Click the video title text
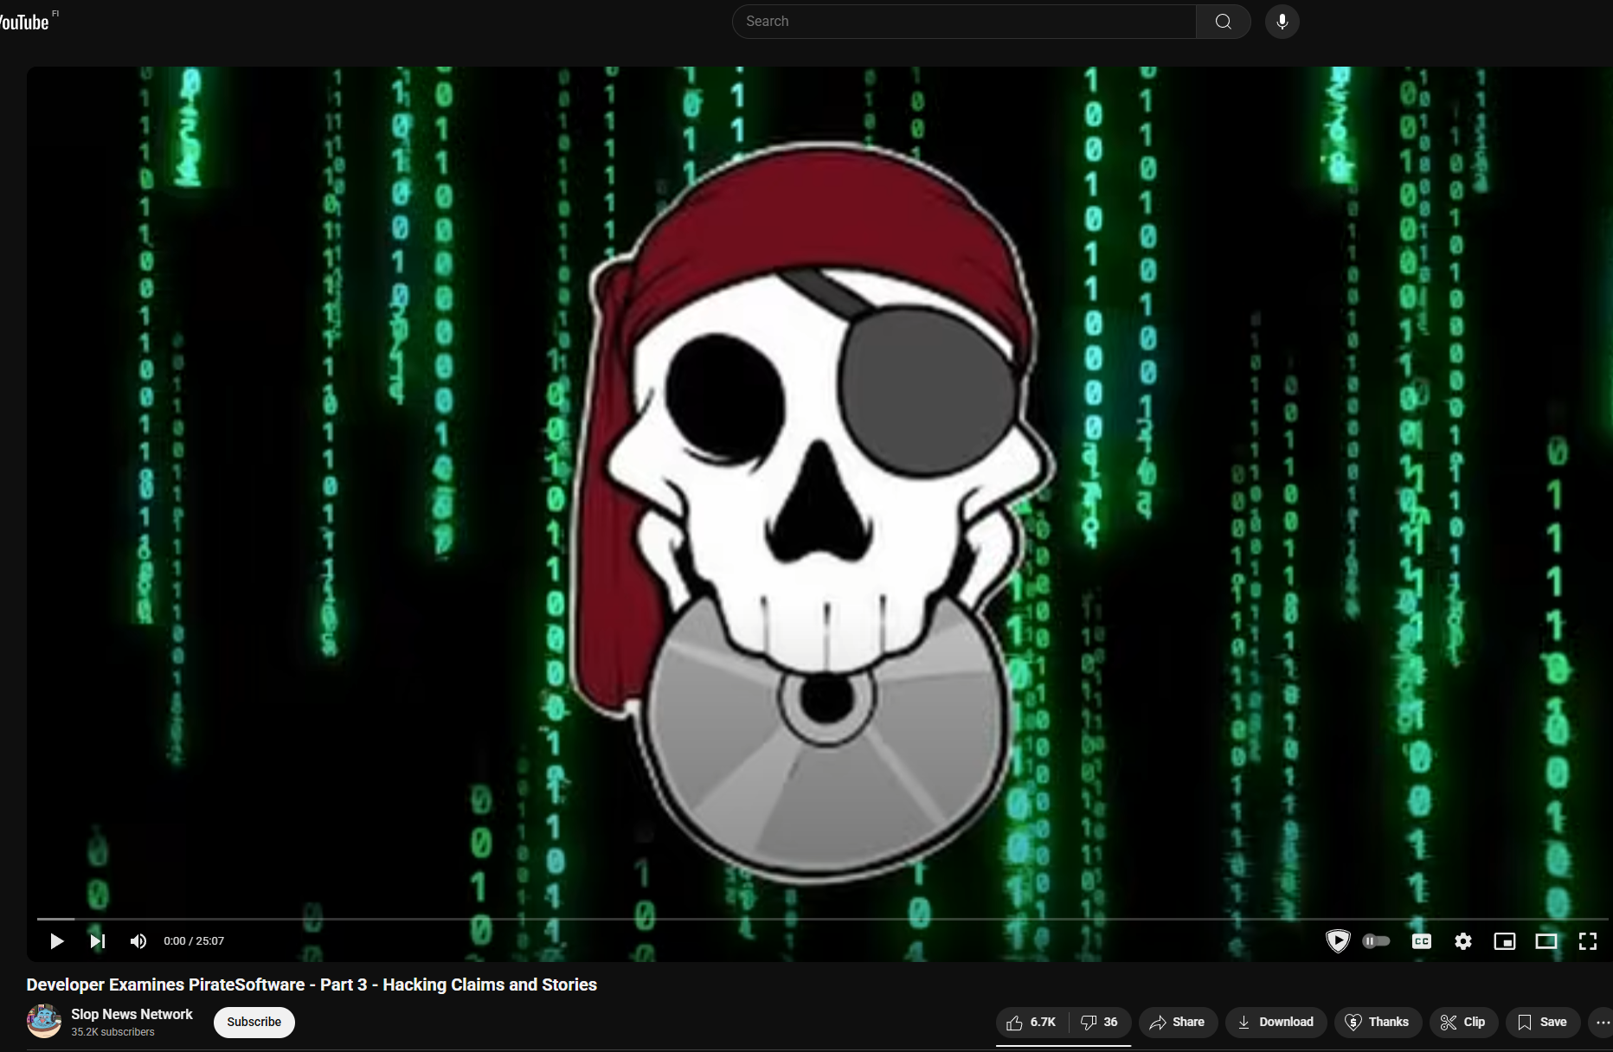 pos(312,985)
